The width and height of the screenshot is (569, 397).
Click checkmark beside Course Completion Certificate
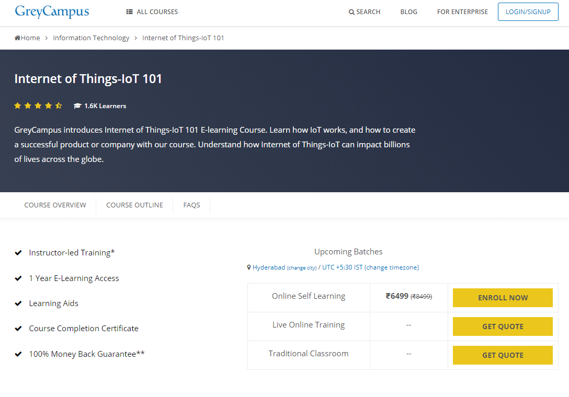(18, 329)
